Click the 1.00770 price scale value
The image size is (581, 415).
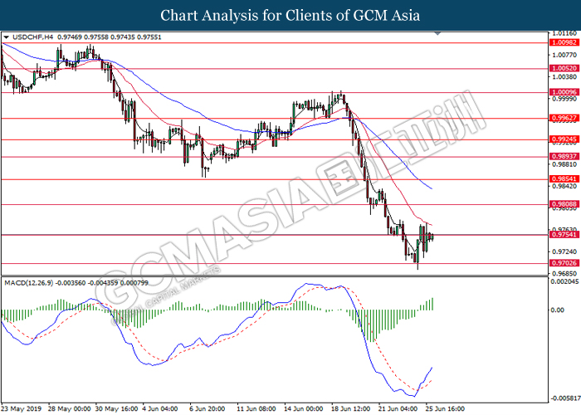[x=564, y=55]
